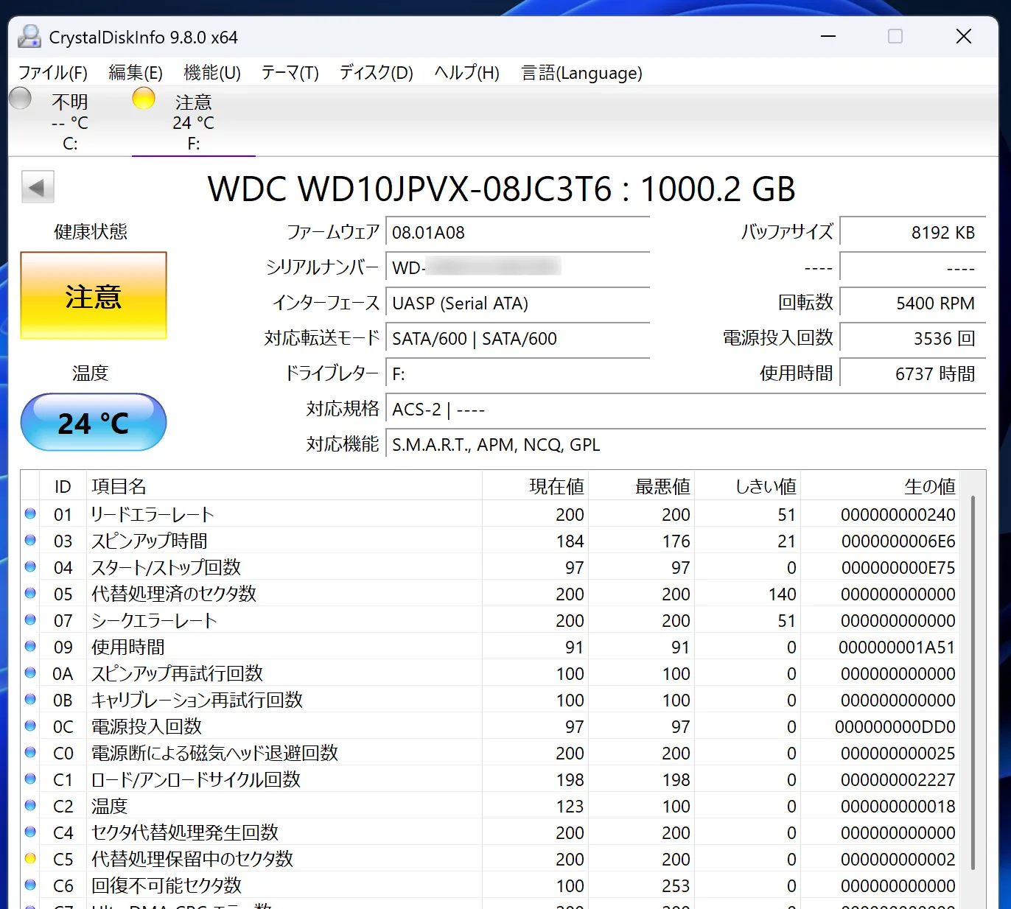The height and width of the screenshot is (909, 1011).
Task: Open the 機能(U) menu
Action: click(x=212, y=73)
